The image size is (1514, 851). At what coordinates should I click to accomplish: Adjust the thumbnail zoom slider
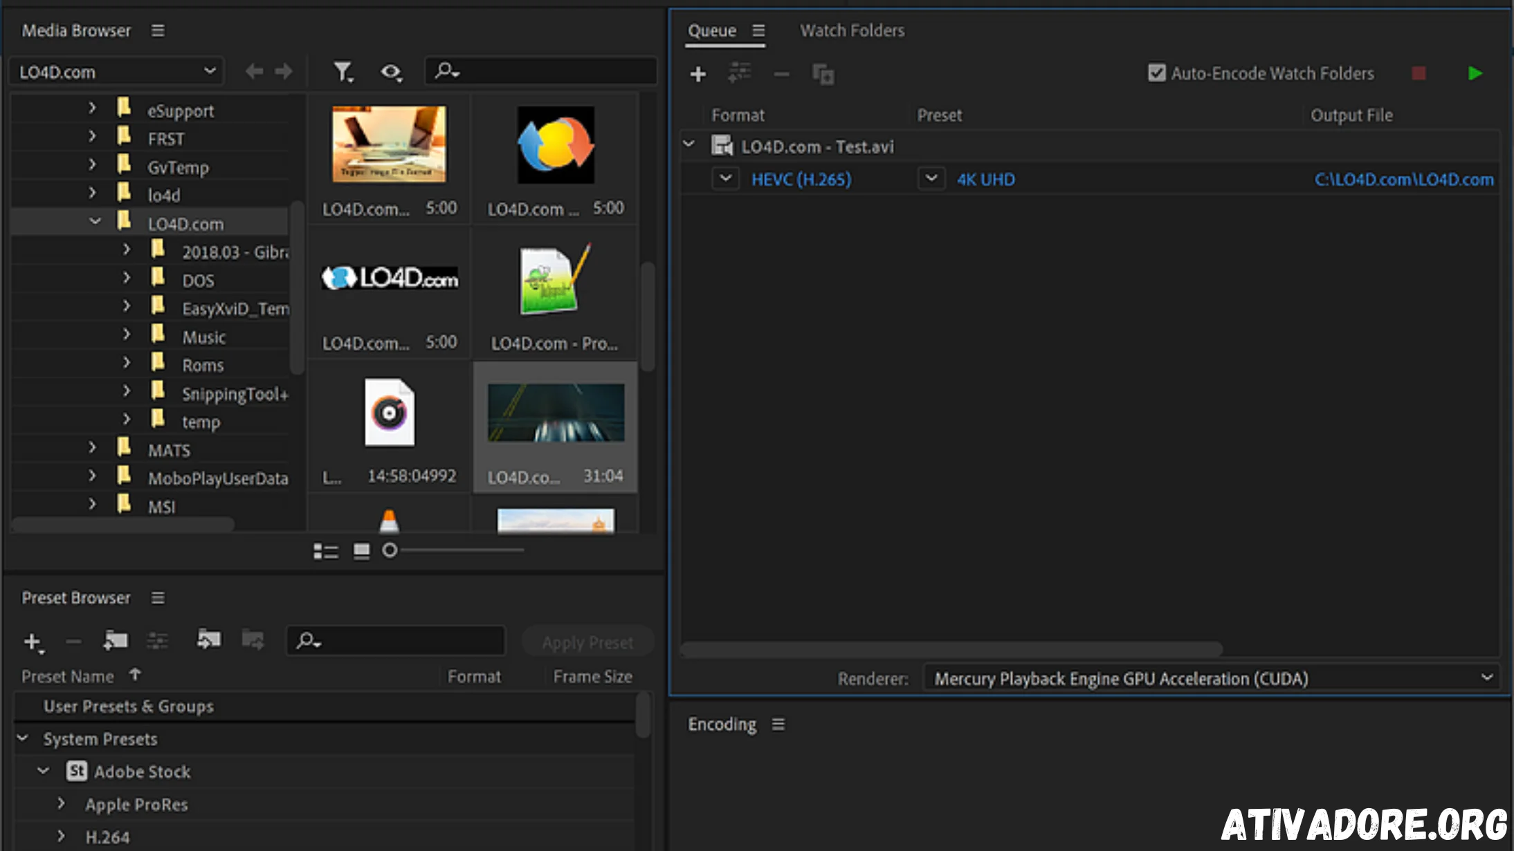pyautogui.click(x=390, y=550)
